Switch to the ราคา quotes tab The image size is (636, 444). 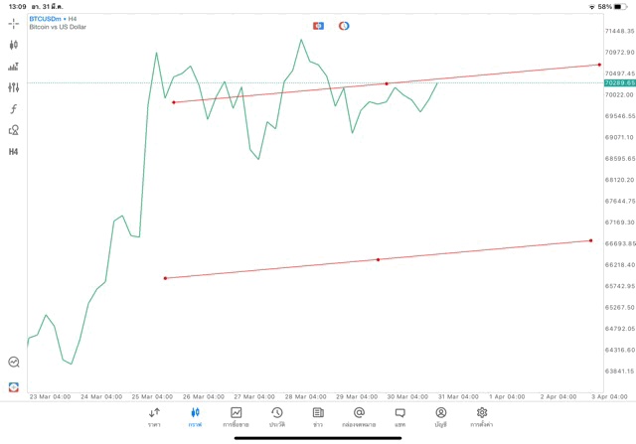click(x=154, y=417)
